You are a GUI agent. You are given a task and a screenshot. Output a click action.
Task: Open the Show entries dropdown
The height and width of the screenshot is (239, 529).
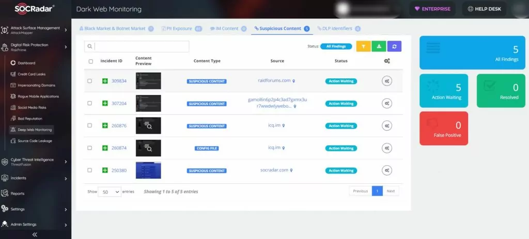[x=110, y=192]
